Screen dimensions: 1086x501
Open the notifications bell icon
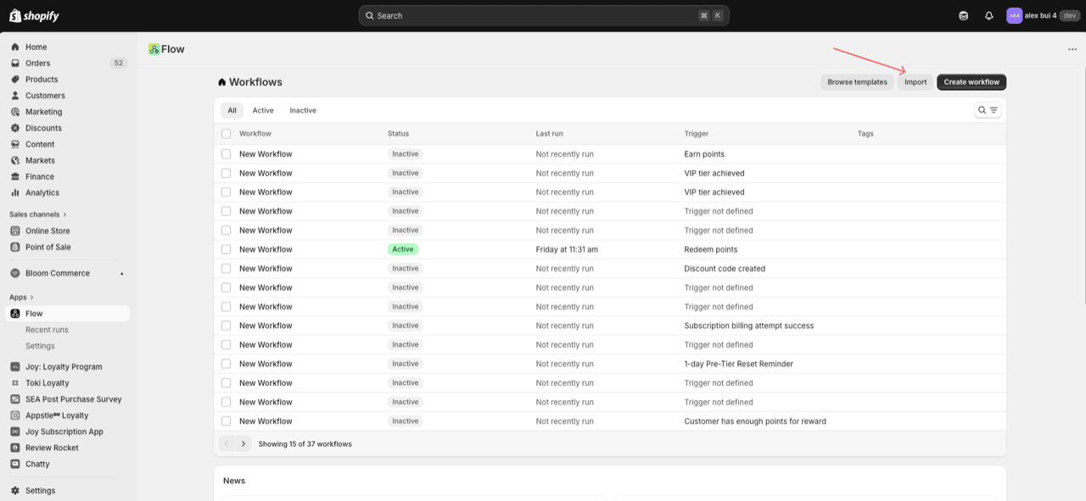point(988,15)
